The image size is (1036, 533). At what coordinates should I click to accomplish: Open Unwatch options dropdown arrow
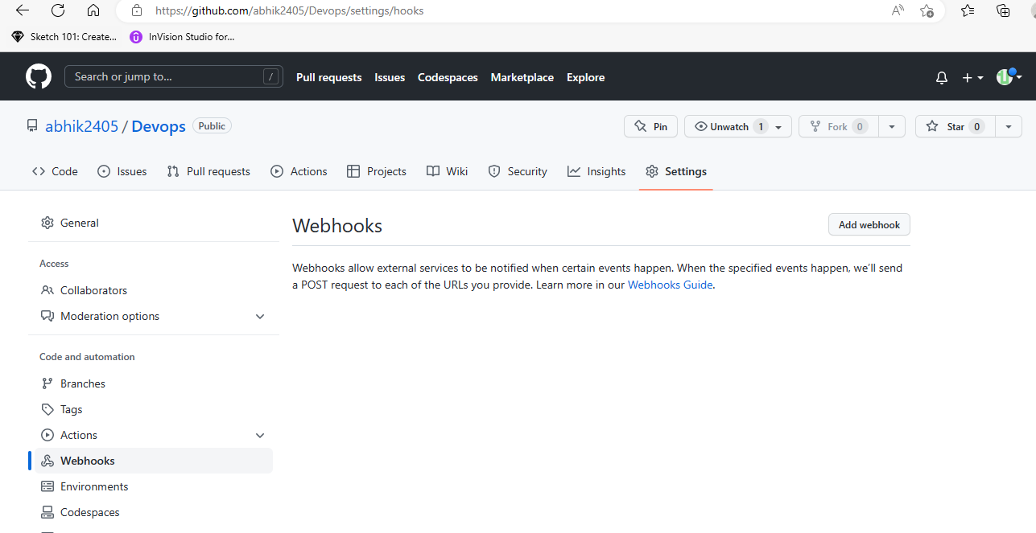(779, 127)
